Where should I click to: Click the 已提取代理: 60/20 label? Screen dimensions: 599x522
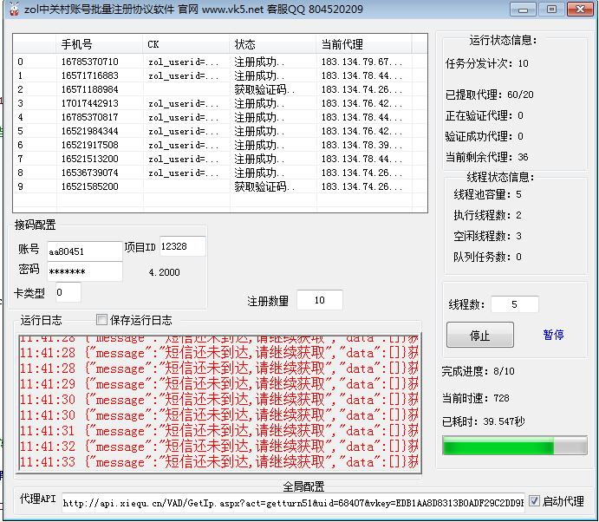coord(490,95)
